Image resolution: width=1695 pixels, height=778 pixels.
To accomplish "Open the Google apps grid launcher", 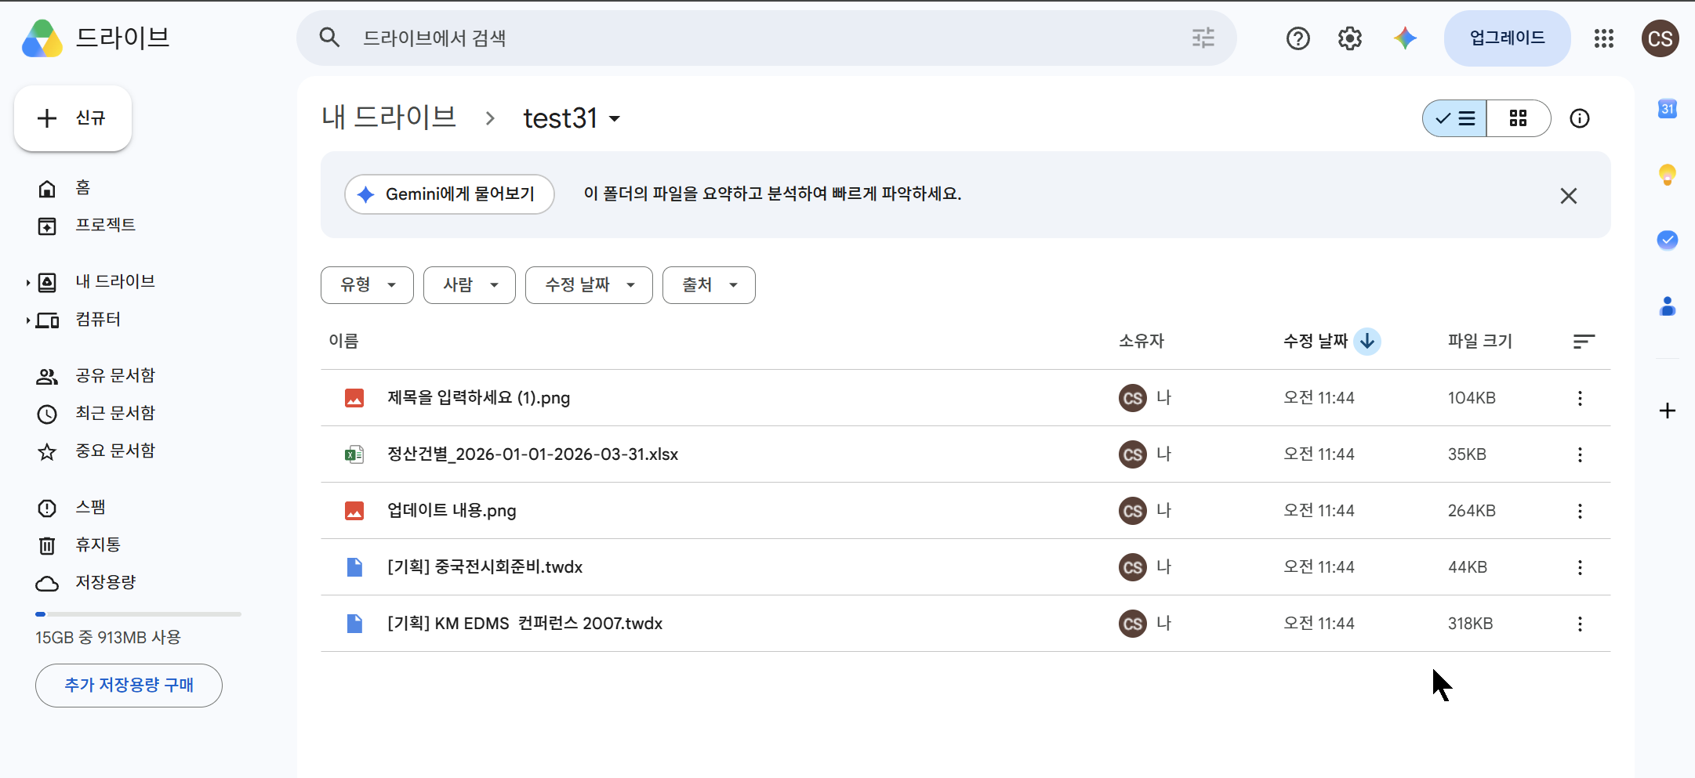I will [x=1603, y=38].
